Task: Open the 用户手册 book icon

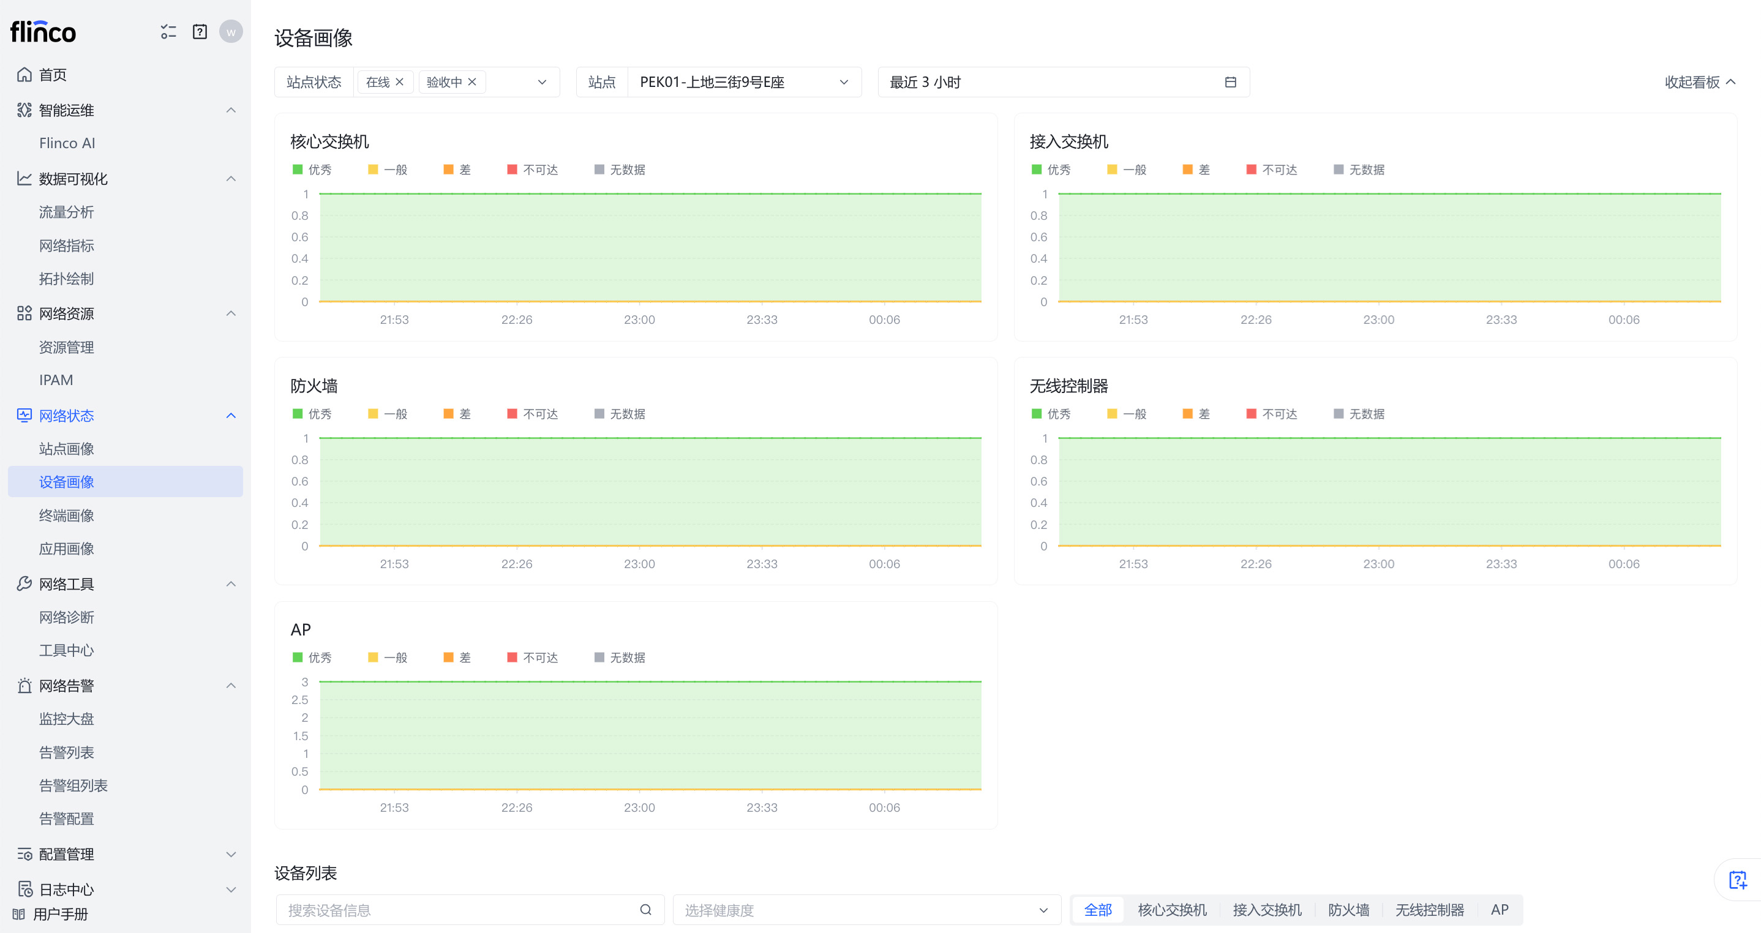Action: coord(19,914)
